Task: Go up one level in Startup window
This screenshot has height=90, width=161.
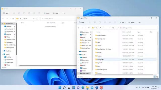Action: point(13,18)
